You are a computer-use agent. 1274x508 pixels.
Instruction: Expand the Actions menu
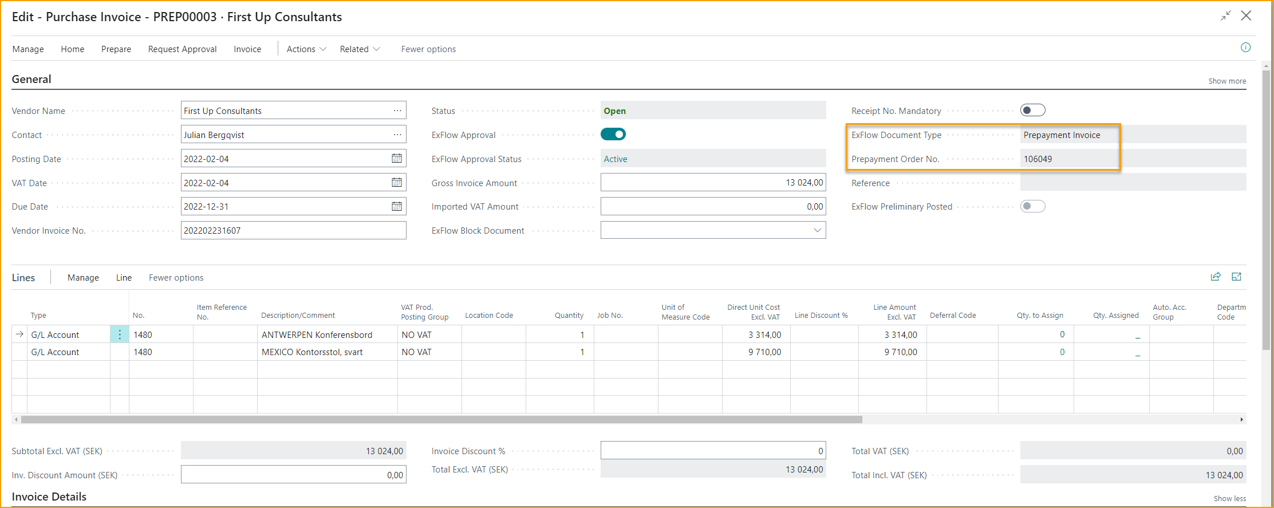306,49
